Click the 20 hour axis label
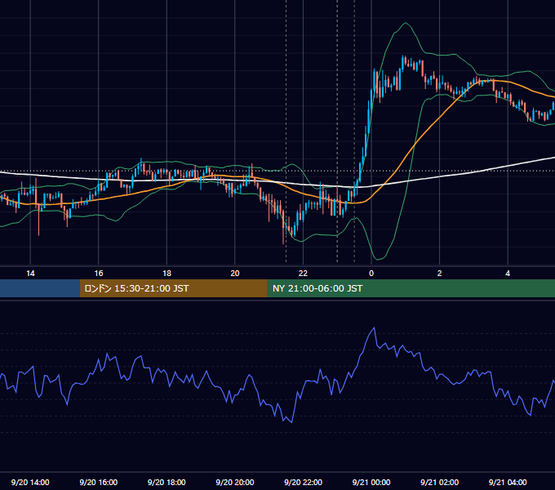This screenshot has width=555, height=490. [235, 274]
